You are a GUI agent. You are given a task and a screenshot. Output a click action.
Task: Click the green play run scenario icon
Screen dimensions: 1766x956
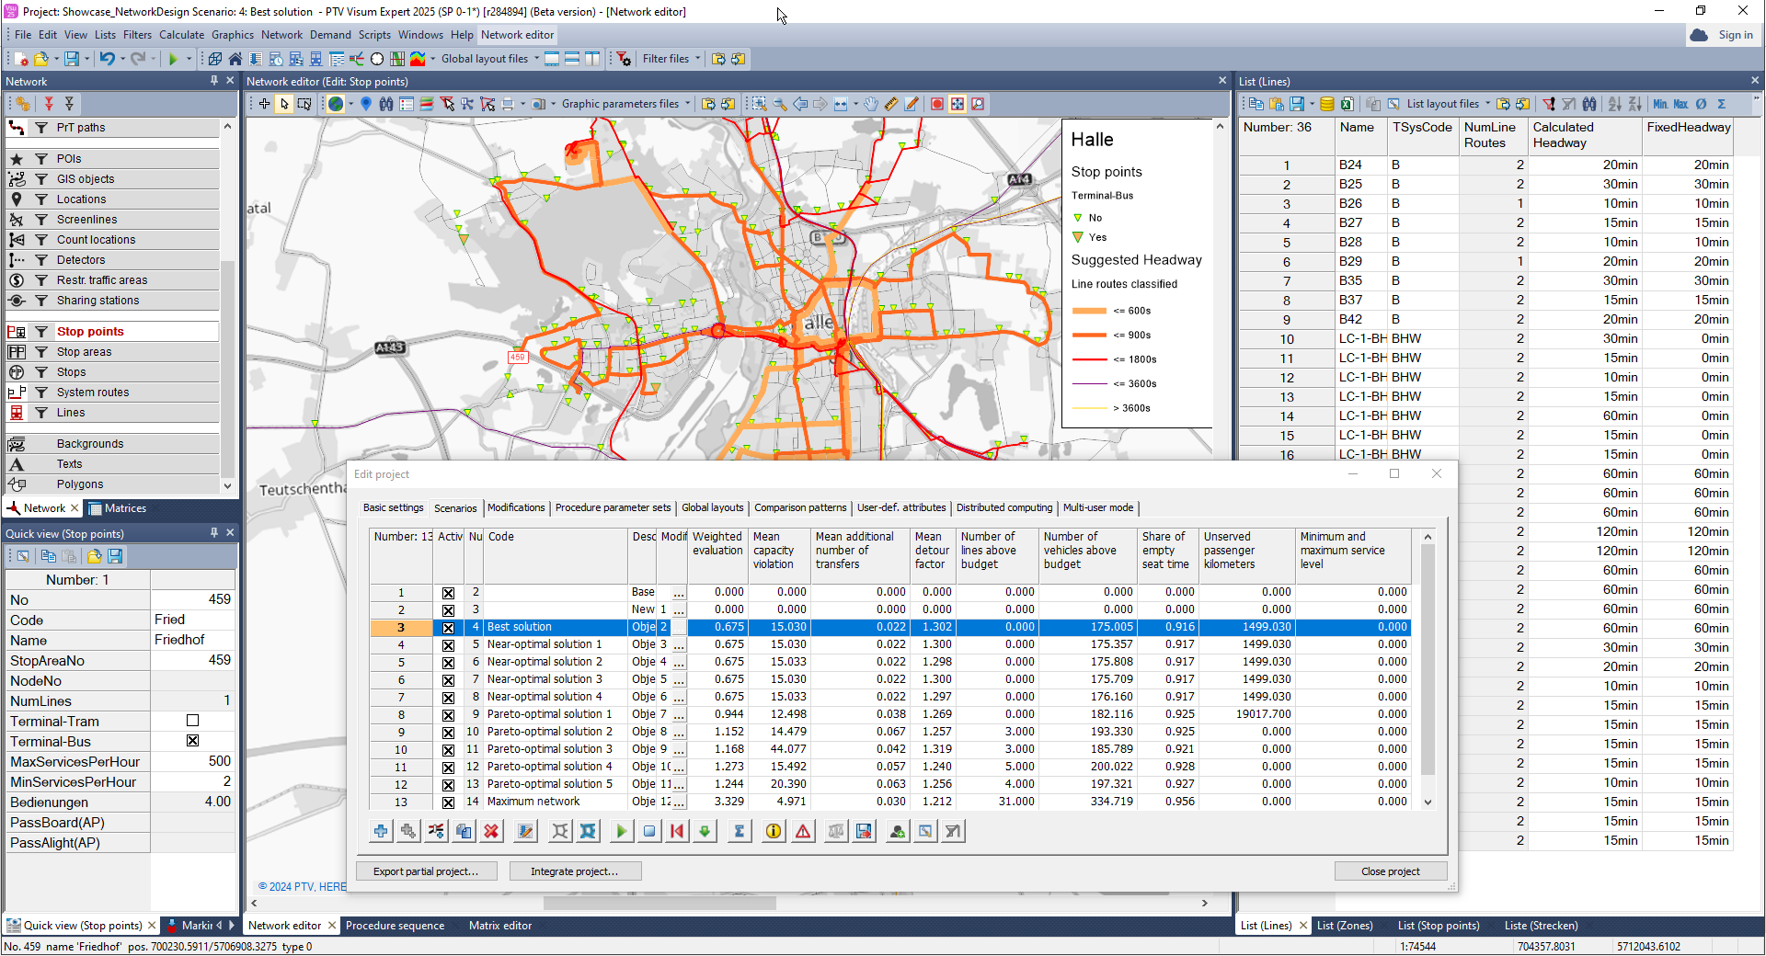point(621,831)
